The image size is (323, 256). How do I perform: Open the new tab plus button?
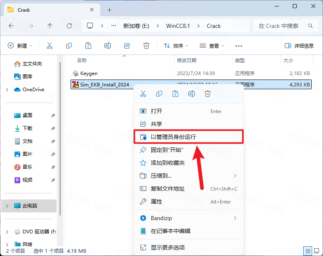(109, 10)
